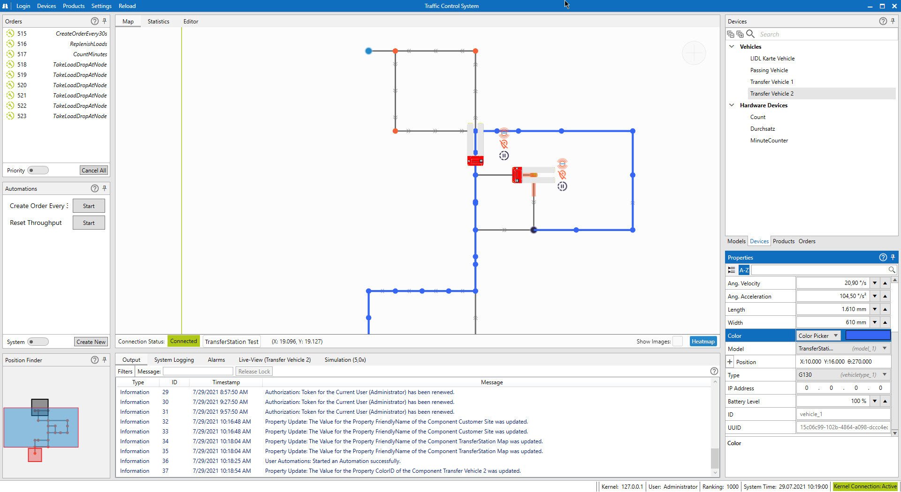This screenshot has height=492, width=901.
Task: Open the Color Picker dropdown
Action: (819, 336)
